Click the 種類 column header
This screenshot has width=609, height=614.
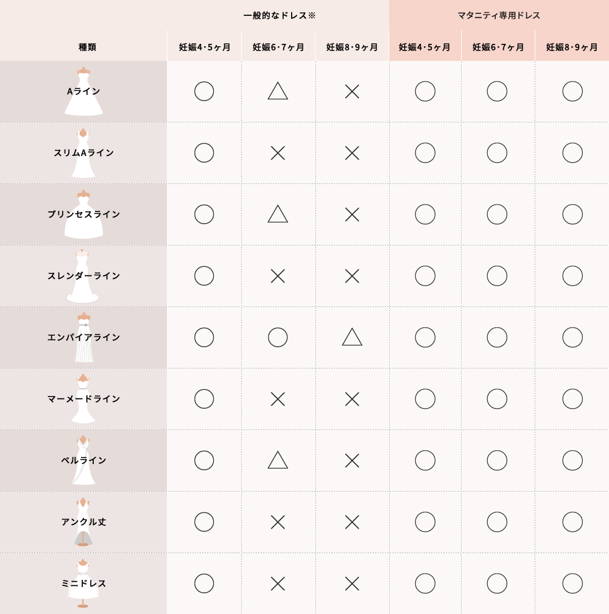tap(87, 47)
